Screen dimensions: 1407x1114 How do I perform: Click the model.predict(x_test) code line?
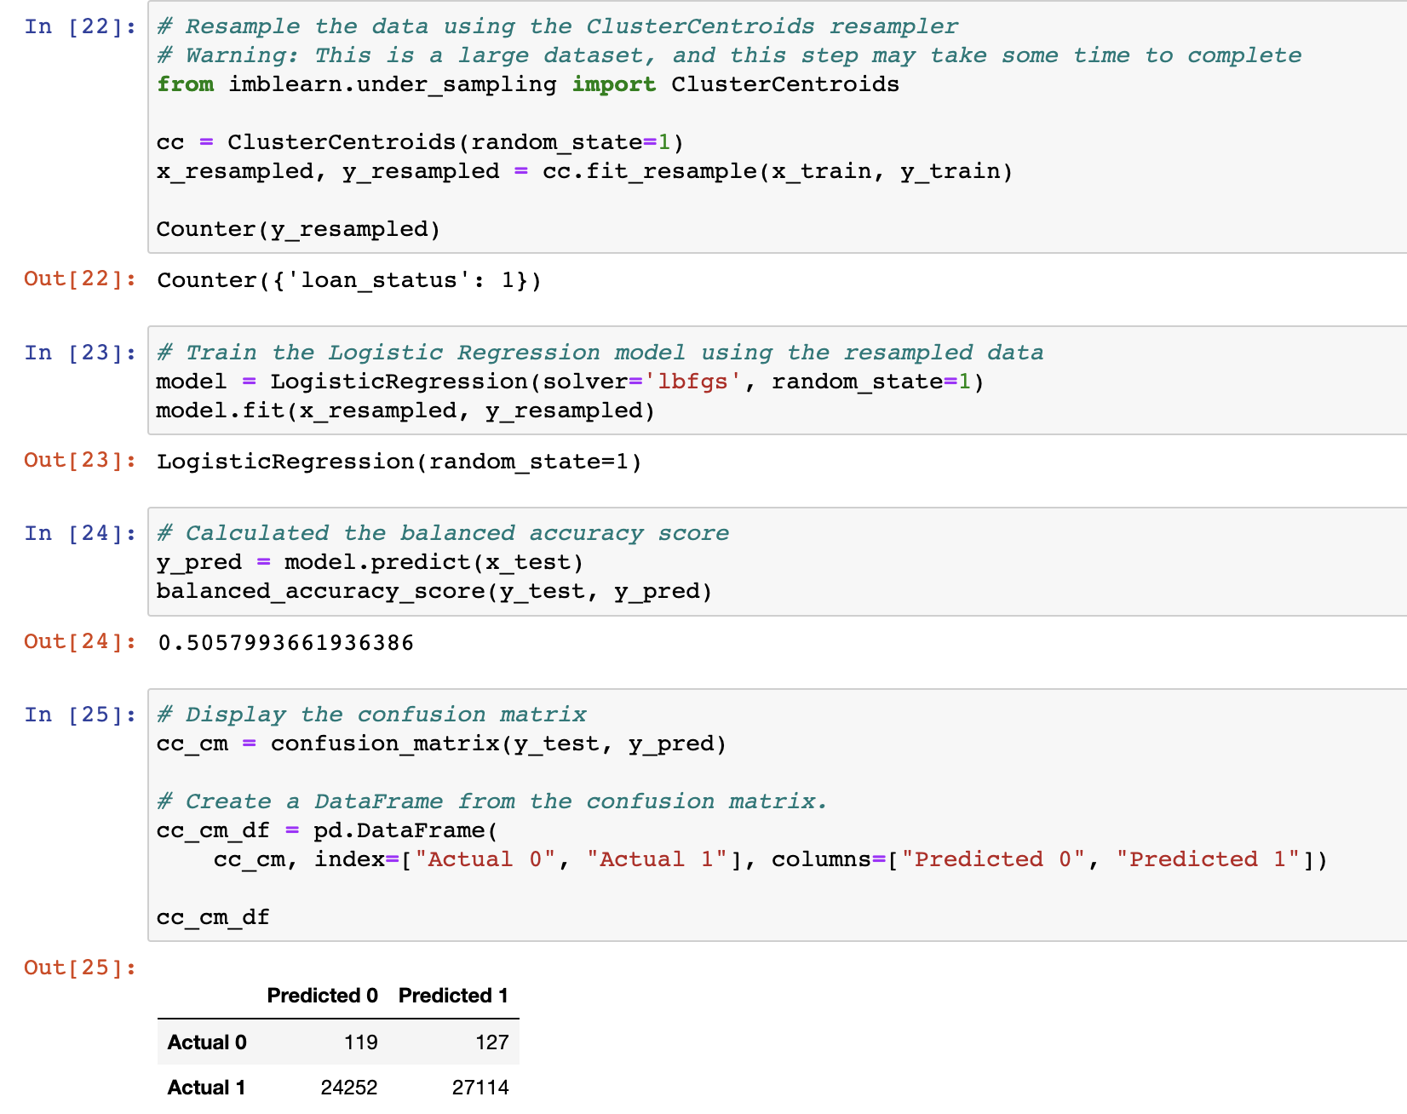[x=370, y=562]
